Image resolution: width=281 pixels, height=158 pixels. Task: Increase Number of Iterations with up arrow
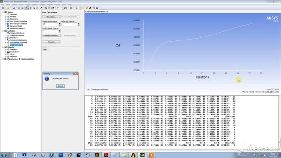pos(60,23)
